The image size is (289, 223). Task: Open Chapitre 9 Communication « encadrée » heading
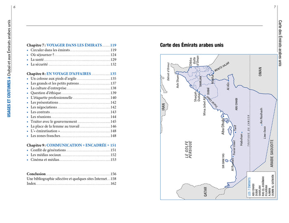tap(71, 146)
